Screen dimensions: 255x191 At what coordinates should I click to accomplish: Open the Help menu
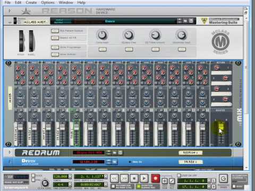click(81, 3)
